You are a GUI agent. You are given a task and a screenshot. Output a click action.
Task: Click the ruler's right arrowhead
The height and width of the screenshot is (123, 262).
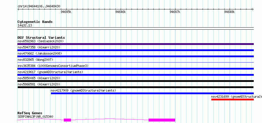(x=253, y=9)
